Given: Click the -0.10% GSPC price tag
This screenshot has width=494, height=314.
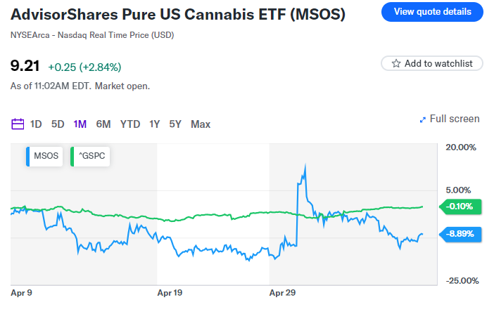Looking at the screenshot, I should (x=461, y=207).
